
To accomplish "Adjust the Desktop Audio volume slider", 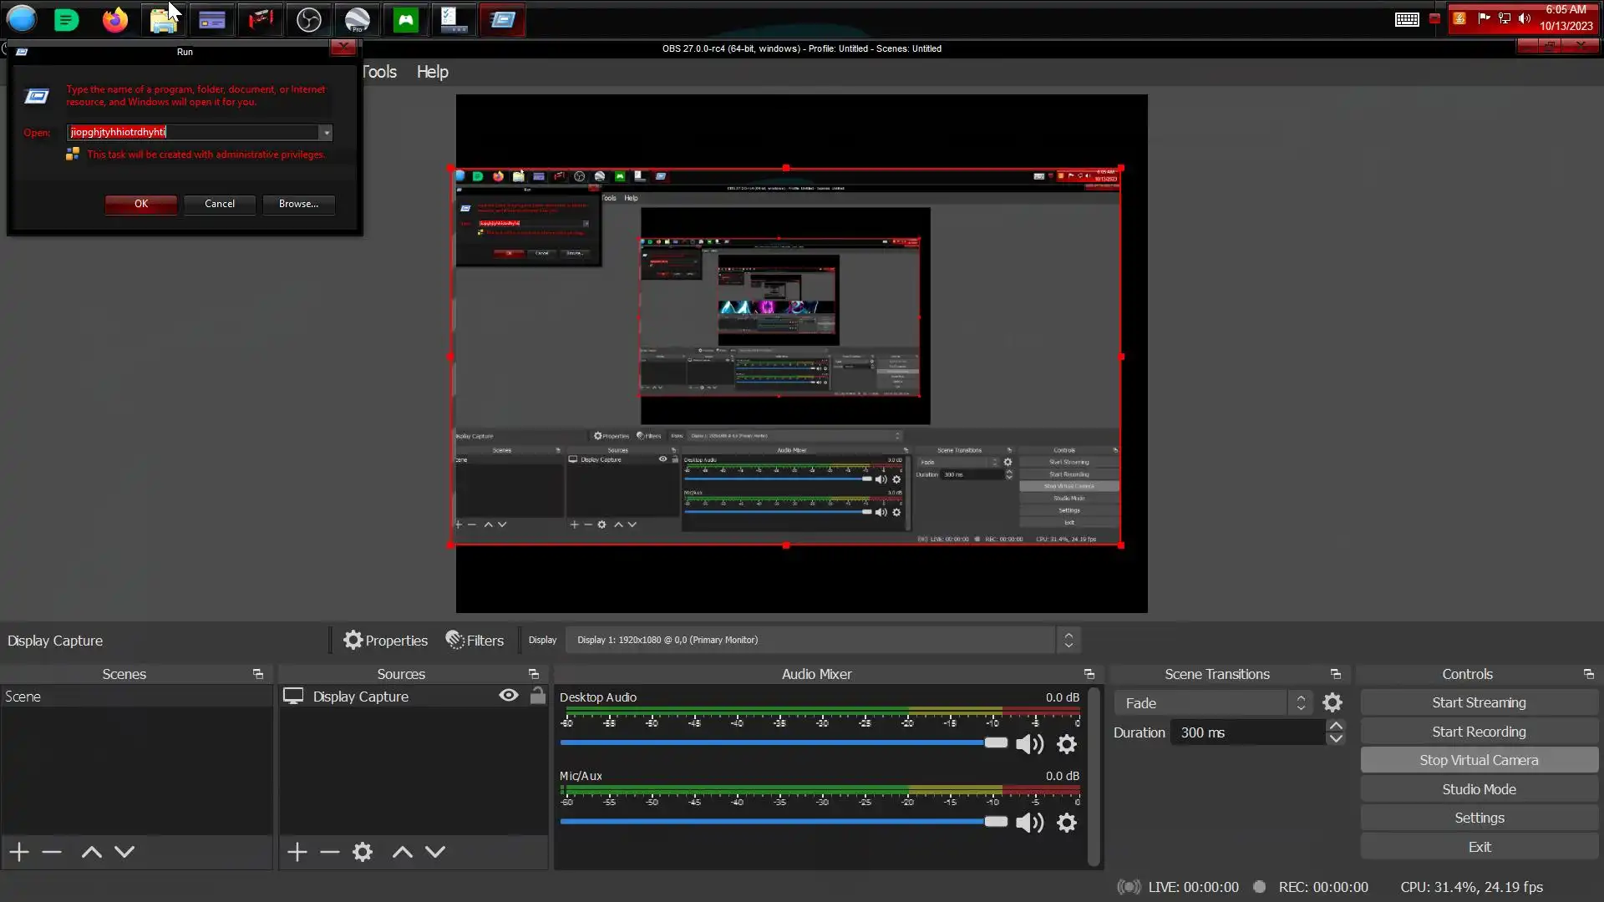I will [995, 742].
